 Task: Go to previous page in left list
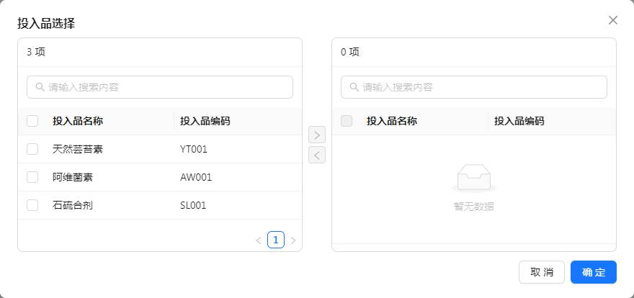pyautogui.click(x=259, y=240)
